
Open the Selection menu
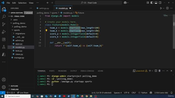click(x=22, y=3)
